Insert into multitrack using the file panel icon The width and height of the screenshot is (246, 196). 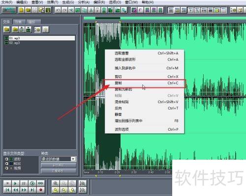tap(22, 29)
